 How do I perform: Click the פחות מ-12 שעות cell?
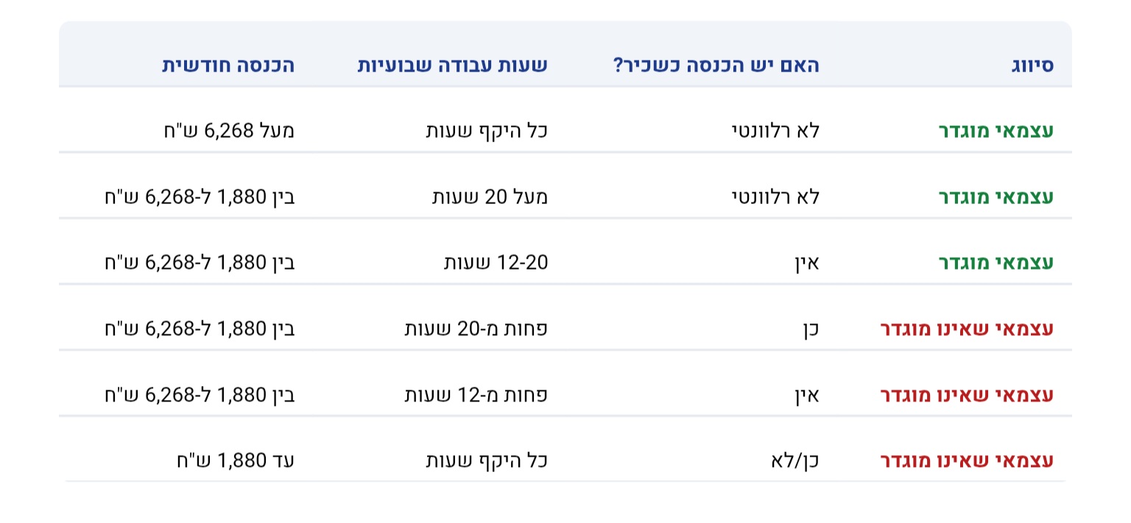click(x=476, y=395)
